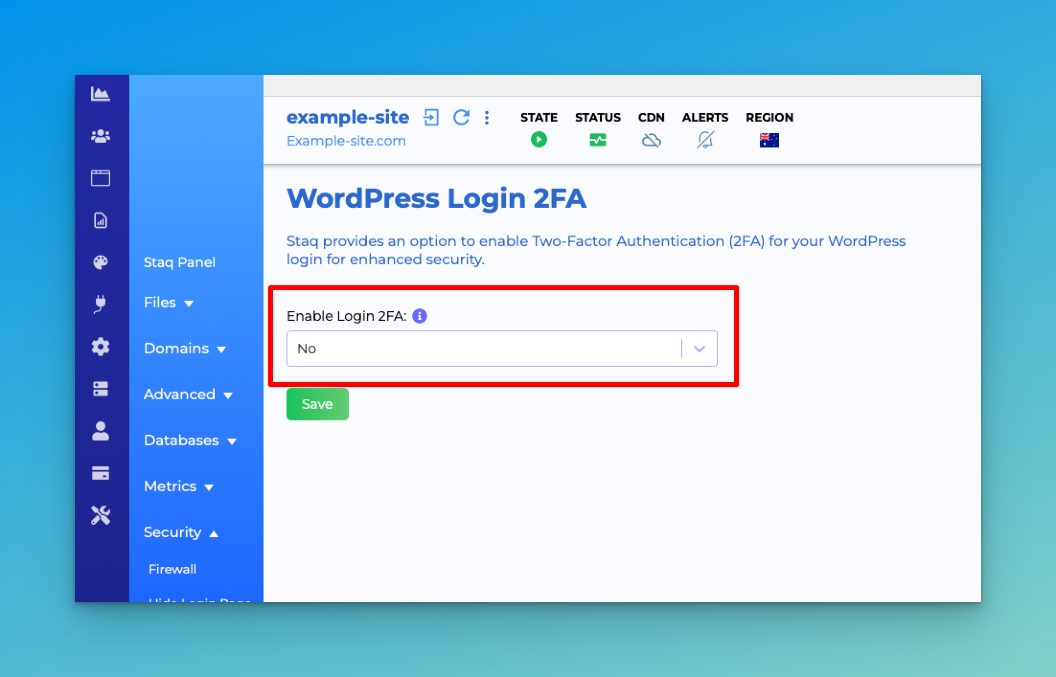
Task: Open the server stack icon in sidebar
Action: 101,389
